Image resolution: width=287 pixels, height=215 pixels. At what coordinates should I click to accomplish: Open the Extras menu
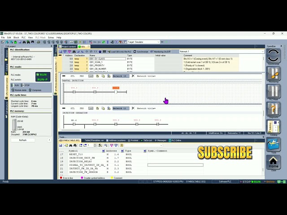point(51,38)
